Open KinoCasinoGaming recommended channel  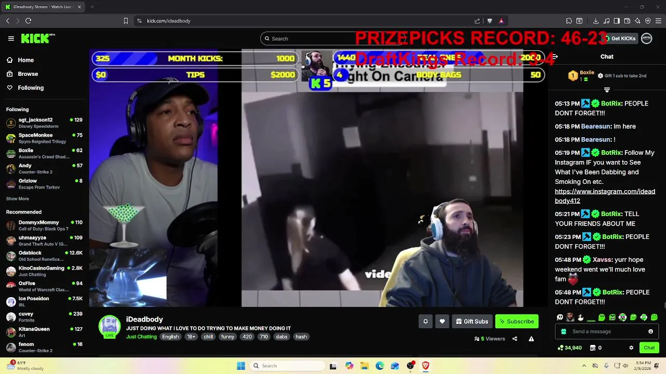[x=44, y=271]
